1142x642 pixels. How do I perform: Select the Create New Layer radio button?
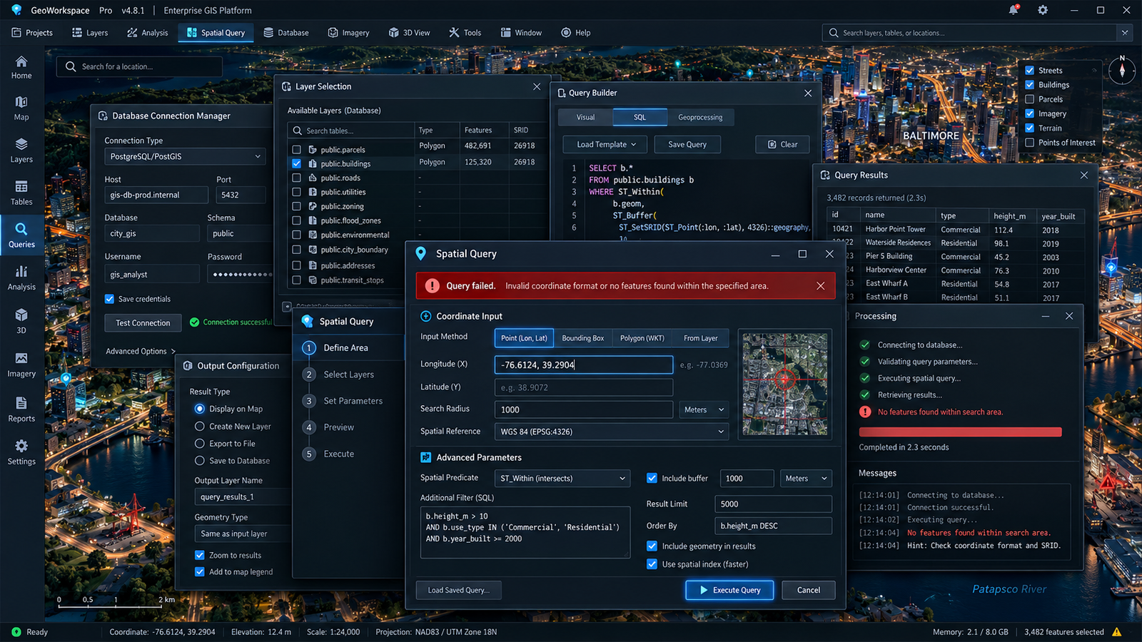pos(200,426)
